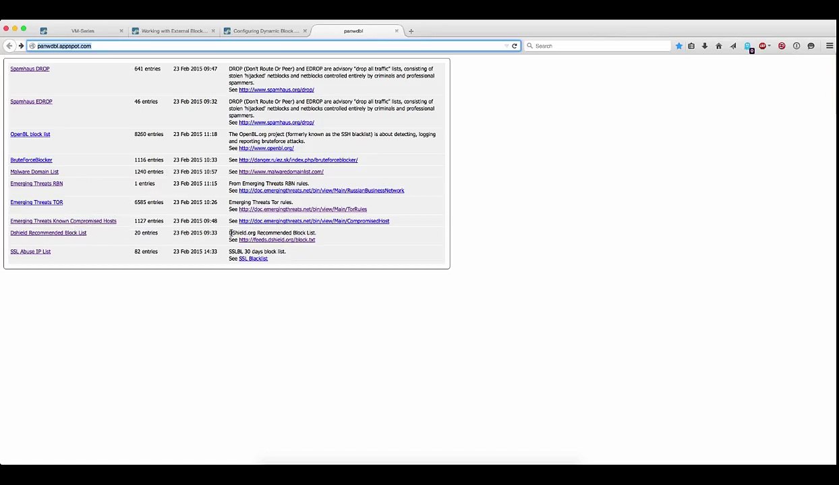The height and width of the screenshot is (485, 839).
Task: Click the search magnifier icon
Action: pos(530,46)
